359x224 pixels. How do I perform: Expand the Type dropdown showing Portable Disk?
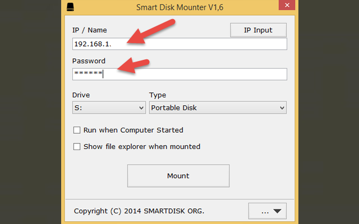tap(218, 108)
